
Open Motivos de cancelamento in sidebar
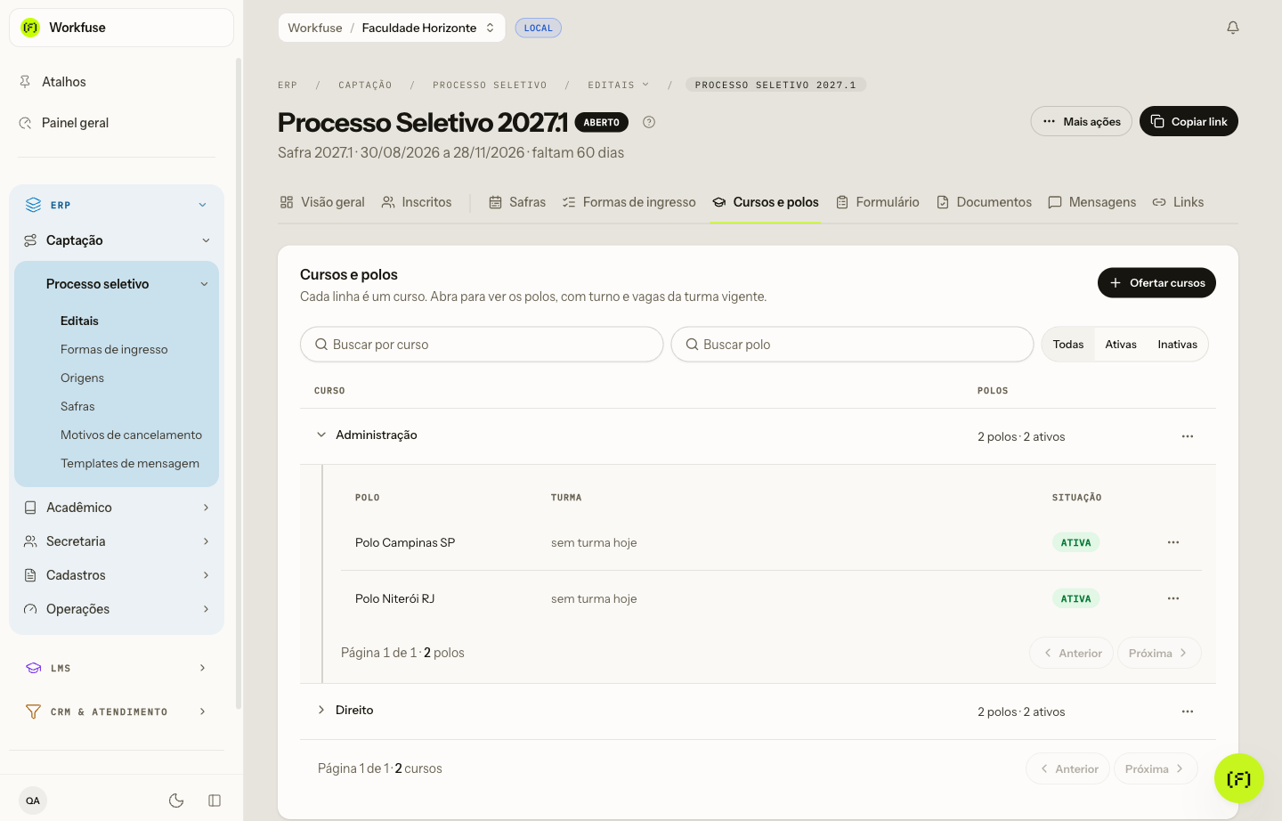pyautogui.click(x=131, y=435)
